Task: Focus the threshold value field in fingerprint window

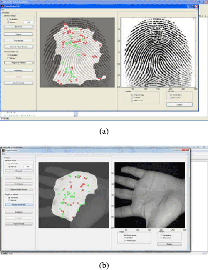Action: [x=28, y=22]
